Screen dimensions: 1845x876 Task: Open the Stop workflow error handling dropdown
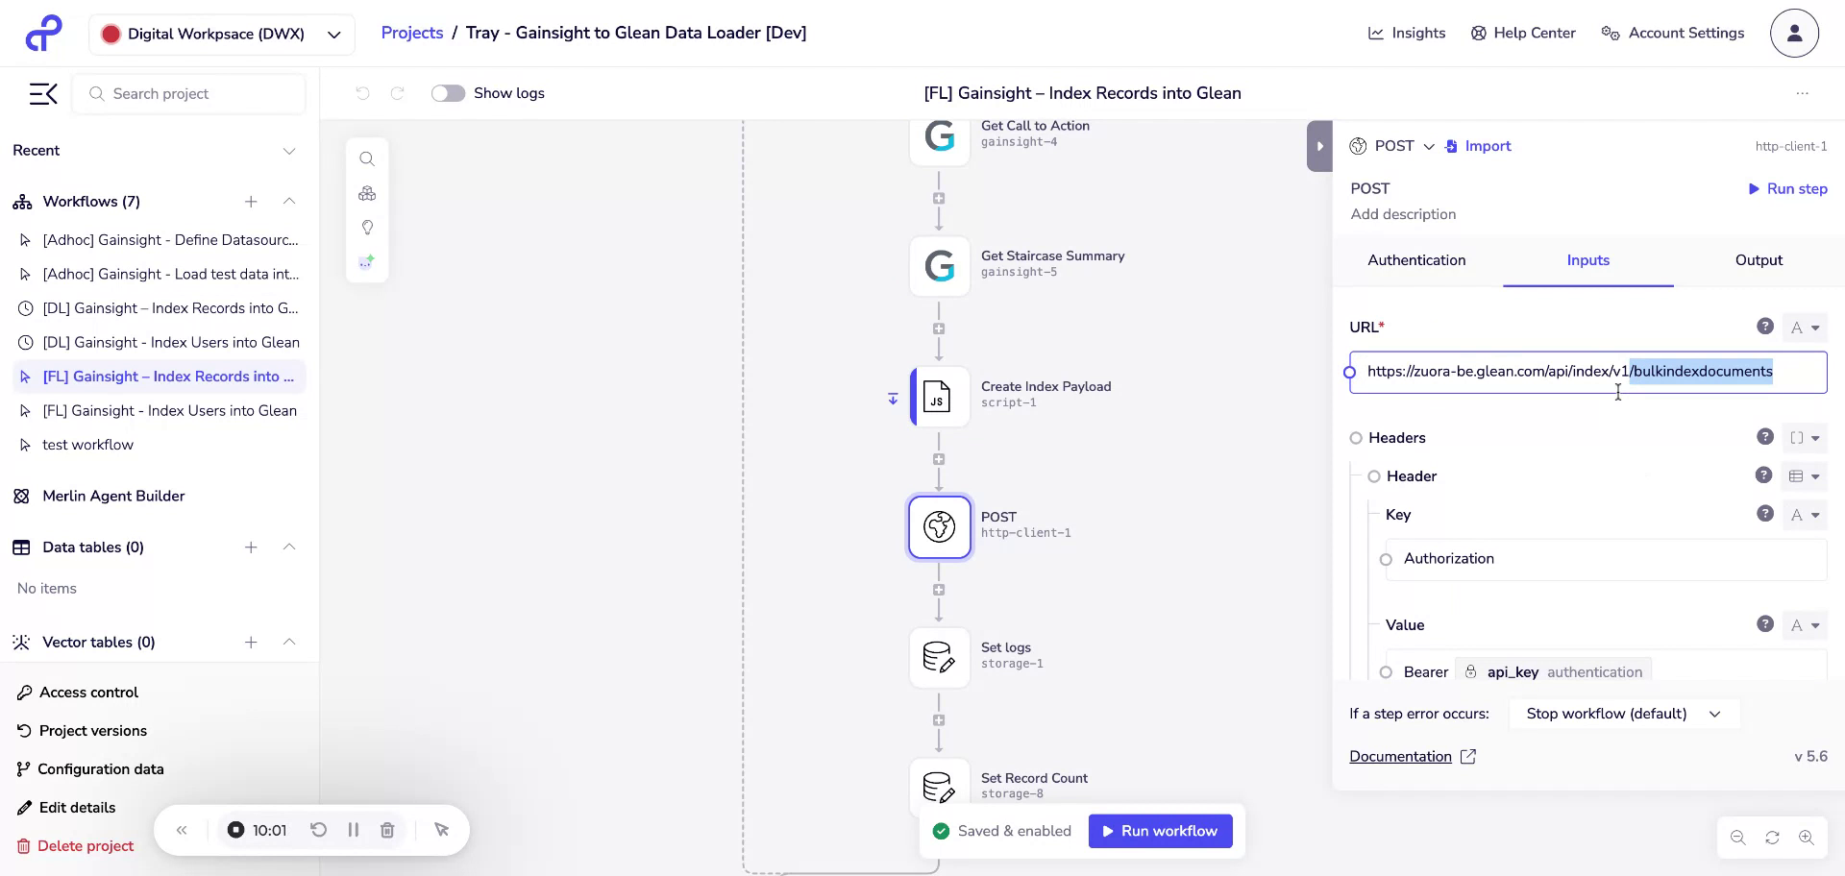(x=1623, y=714)
